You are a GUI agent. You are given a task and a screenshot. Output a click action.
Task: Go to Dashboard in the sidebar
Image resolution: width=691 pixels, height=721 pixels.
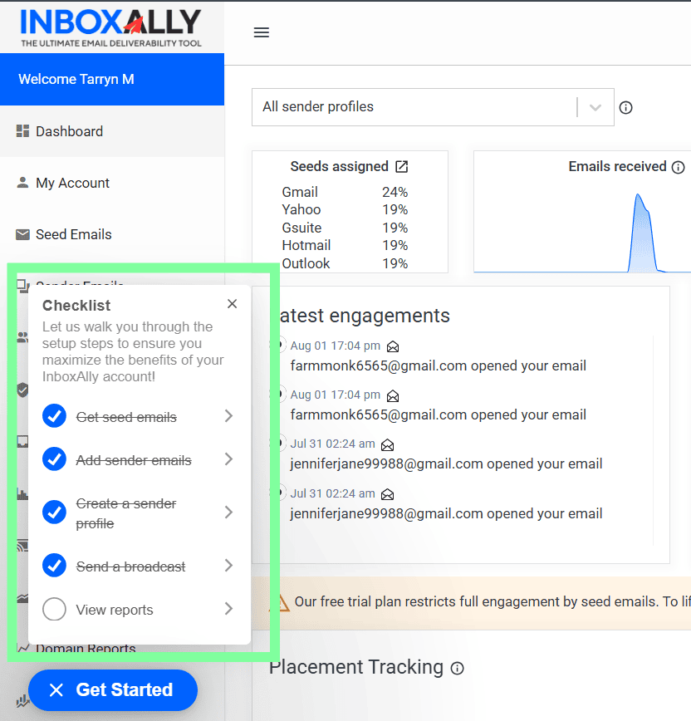click(112, 131)
